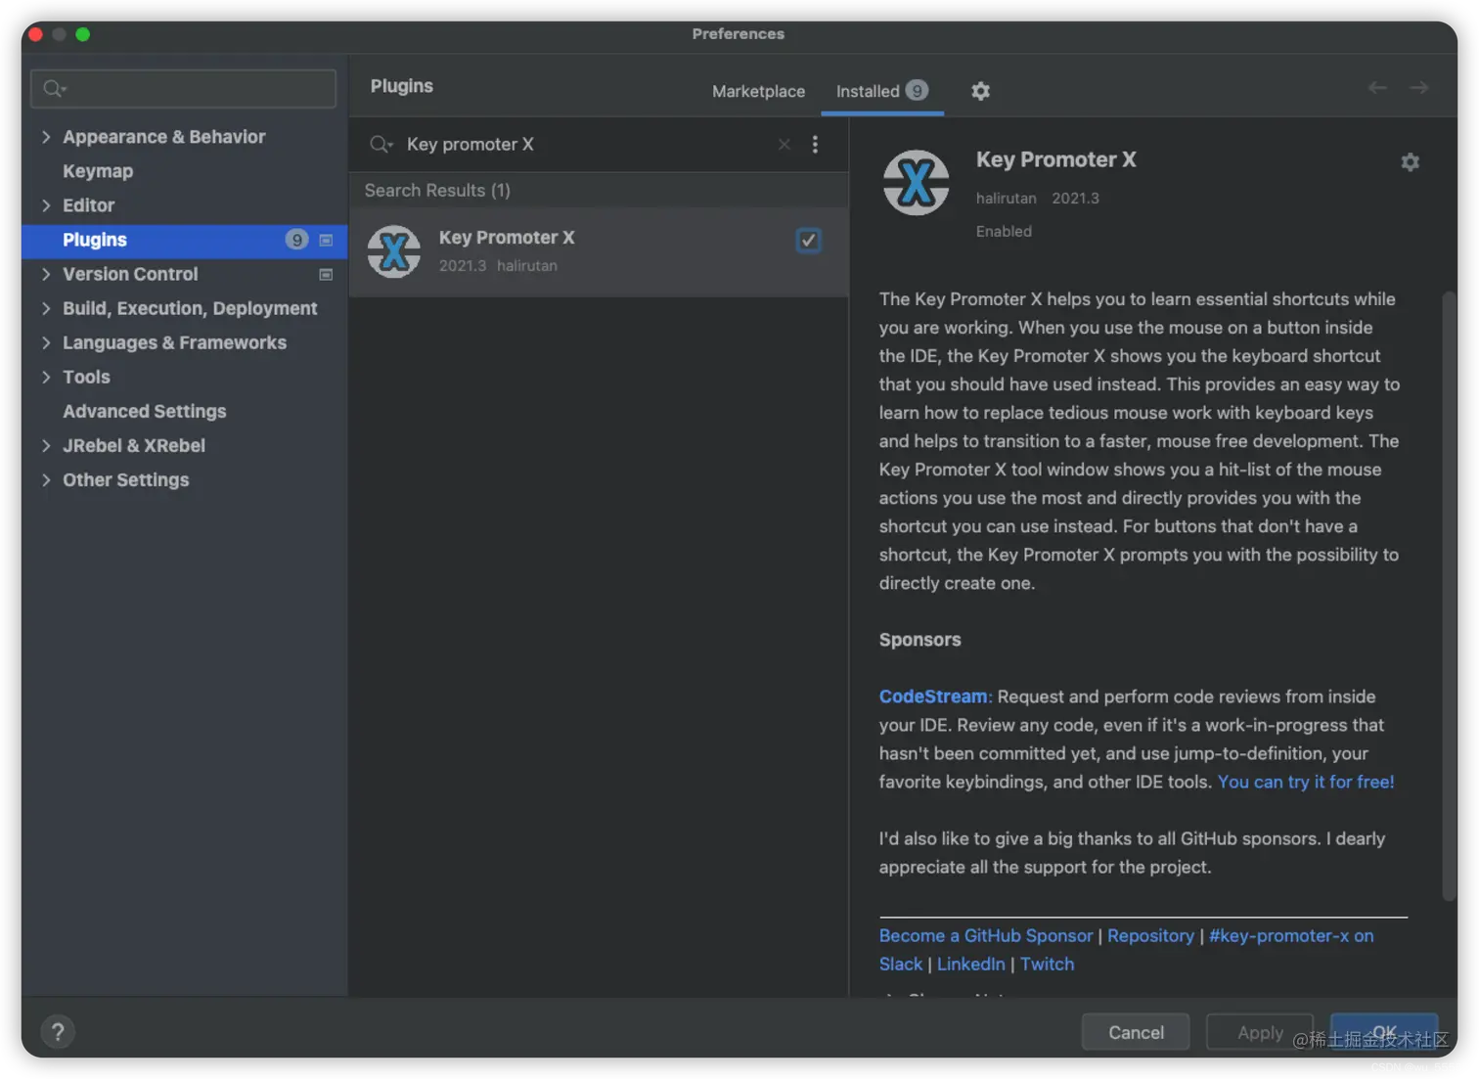Image resolution: width=1479 pixels, height=1079 pixels.
Task: Expand JRebel & XRebel section
Action: point(46,445)
